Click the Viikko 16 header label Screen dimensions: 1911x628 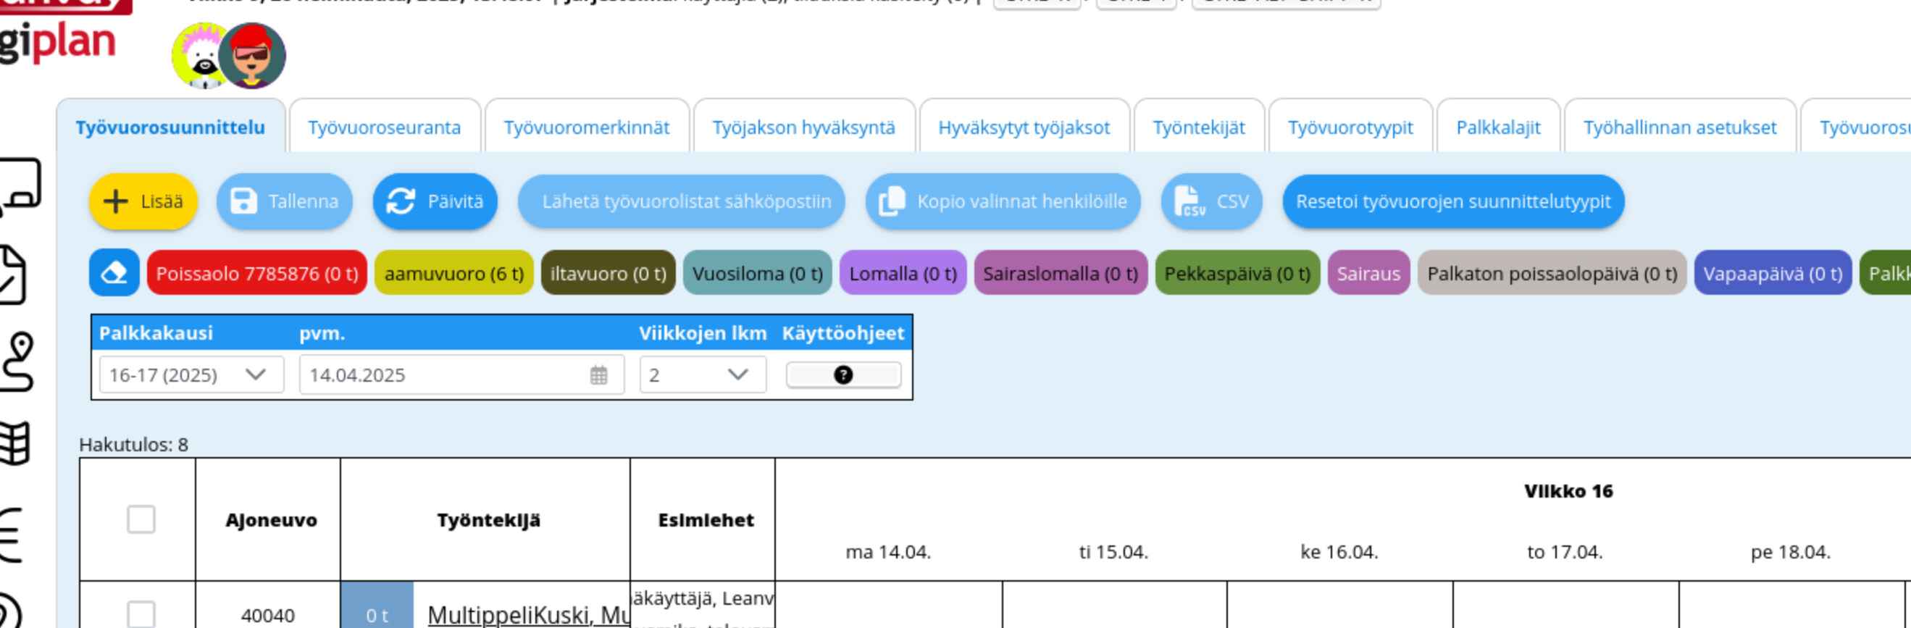tap(1568, 492)
